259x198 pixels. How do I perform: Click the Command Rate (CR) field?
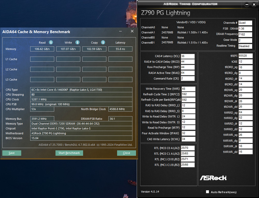(x=188, y=79)
